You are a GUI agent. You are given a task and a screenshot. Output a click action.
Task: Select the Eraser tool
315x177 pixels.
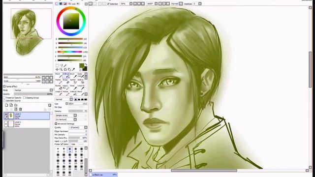point(66,82)
